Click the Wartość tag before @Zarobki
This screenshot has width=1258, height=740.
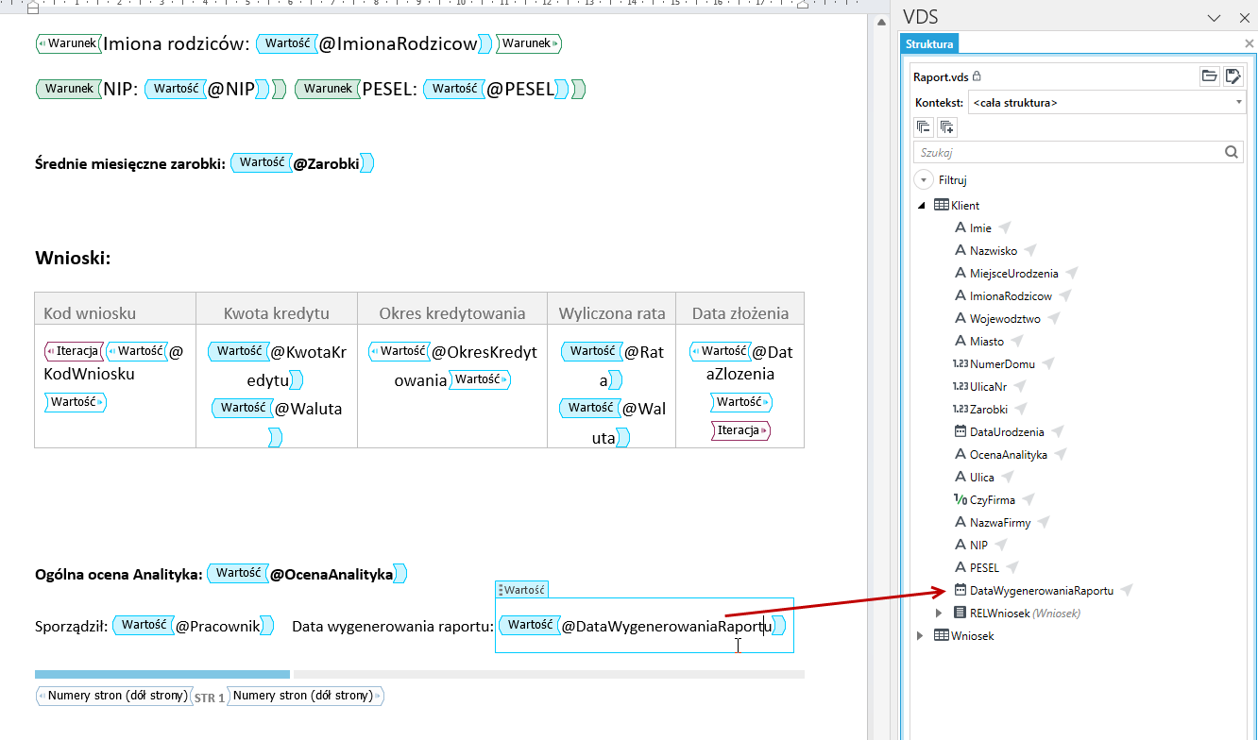tap(262, 162)
